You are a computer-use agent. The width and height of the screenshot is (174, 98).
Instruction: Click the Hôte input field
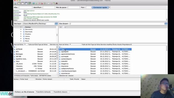click(x=26, y=7)
